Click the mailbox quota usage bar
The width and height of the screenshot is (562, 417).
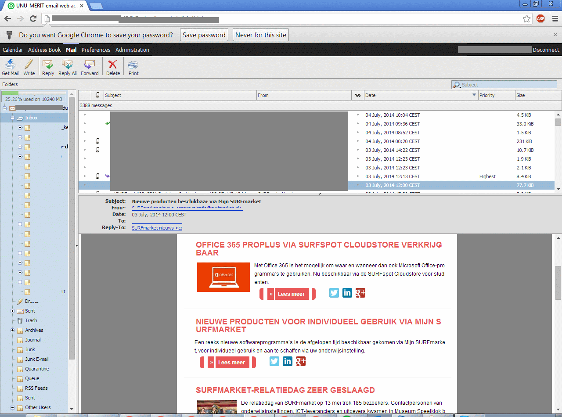(x=34, y=97)
